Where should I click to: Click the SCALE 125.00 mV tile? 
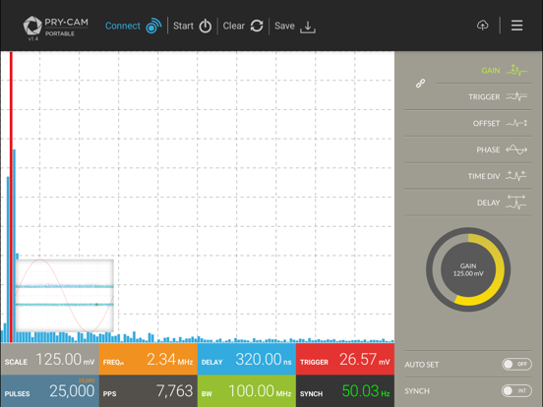coord(49,359)
